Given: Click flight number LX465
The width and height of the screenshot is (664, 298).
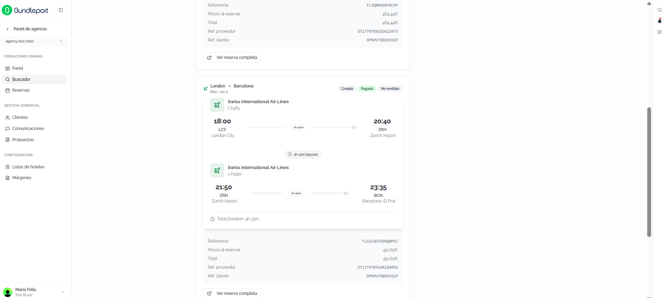Looking at the screenshot, I should tap(234, 108).
